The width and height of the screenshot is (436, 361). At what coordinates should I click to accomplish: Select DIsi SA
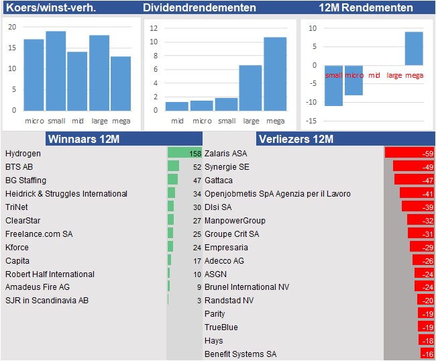(x=218, y=207)
